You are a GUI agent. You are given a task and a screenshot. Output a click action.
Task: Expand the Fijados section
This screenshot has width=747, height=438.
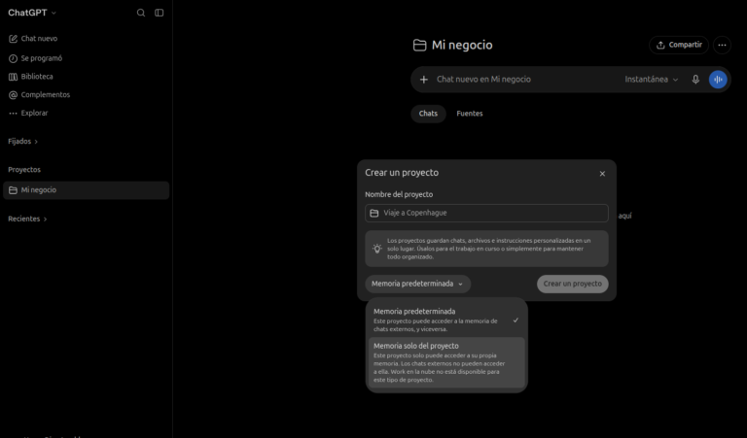click(x=23, y=141)
